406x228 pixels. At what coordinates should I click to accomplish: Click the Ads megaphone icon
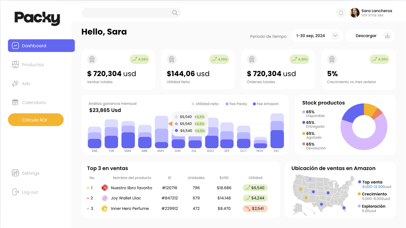(15, 83)
